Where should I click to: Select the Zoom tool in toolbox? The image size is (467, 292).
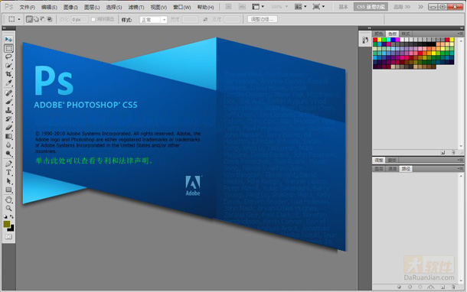[x=8, y=209]
